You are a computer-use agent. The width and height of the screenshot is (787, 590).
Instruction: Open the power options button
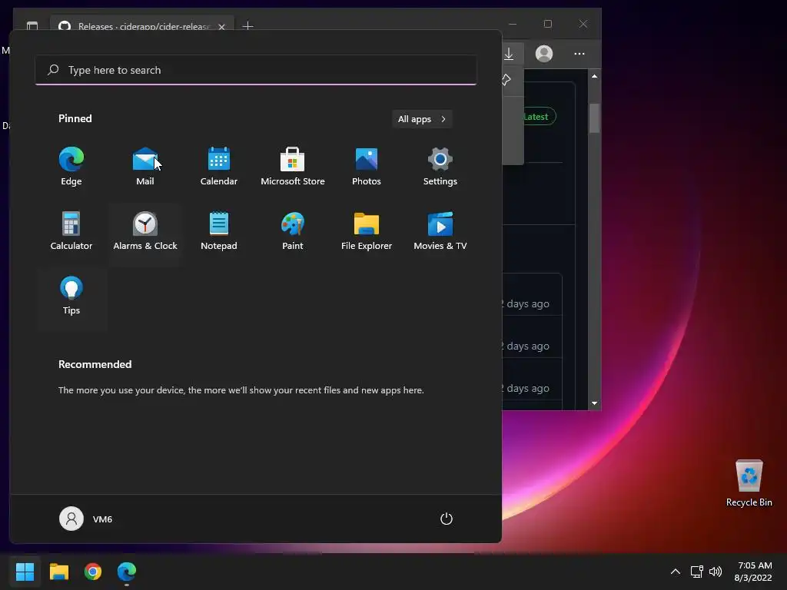click(447, 519)
